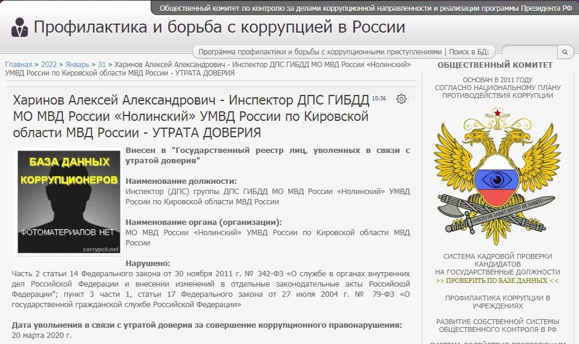Click the double-headed eagle emblem image
Screen dimensions: 579x344
497,177
